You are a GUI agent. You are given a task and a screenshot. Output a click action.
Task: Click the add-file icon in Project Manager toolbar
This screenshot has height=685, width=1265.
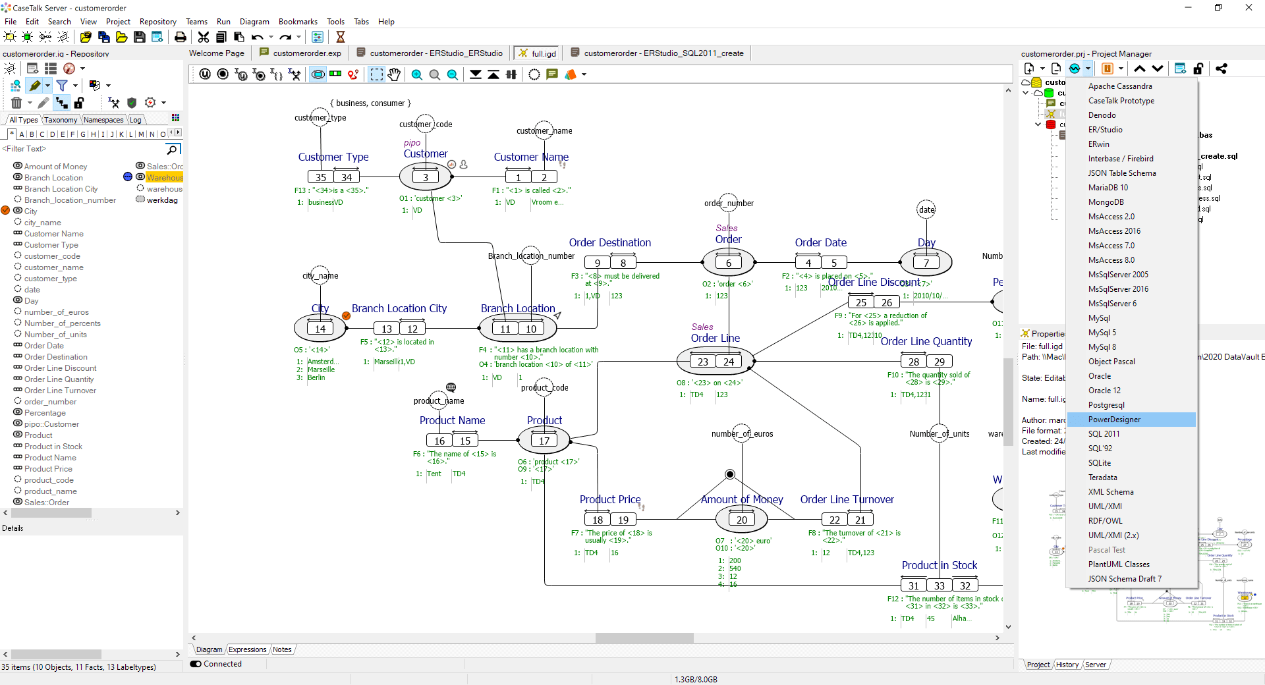(x=1030, y=68)
